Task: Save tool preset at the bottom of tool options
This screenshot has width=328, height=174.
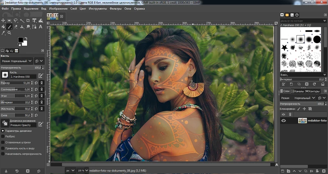Action: [6, 171]
